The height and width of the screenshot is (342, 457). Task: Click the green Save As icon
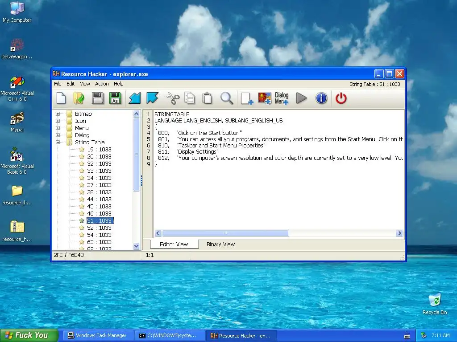click(115, 98)
